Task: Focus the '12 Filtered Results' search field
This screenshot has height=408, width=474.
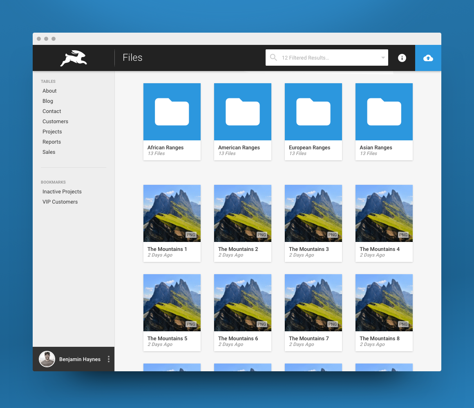Action: [x=327, y=58]
